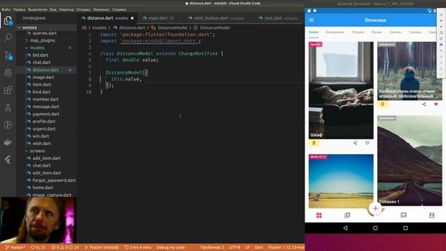Click master branch in status bar
This screenshot has width=446, height=251.
(15, 248)
